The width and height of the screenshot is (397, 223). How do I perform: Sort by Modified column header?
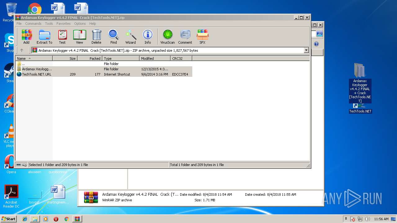155,58
